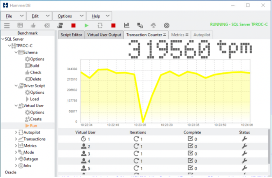Select Create under Virtual User
This screenshot has width=272, height=178.
(x=33, y=119)
